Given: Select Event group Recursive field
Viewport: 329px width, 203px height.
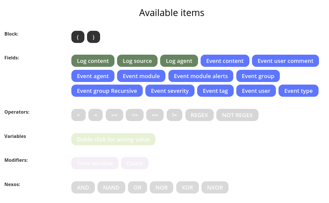Looking at the screenshot, I should pyautogui.click(x=107, y=91).
